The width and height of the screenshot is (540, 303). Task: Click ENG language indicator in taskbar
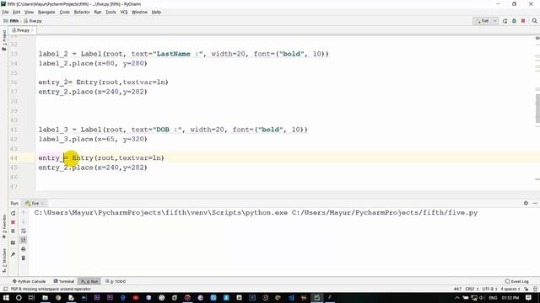[493, 297]
